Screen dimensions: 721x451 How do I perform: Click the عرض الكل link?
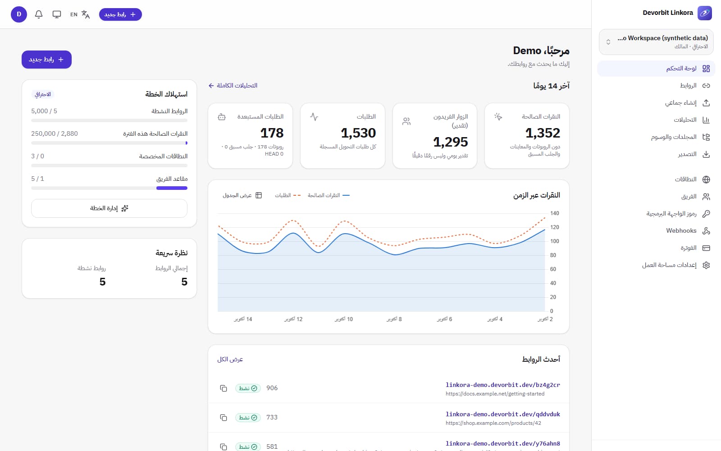pos(230,359)
